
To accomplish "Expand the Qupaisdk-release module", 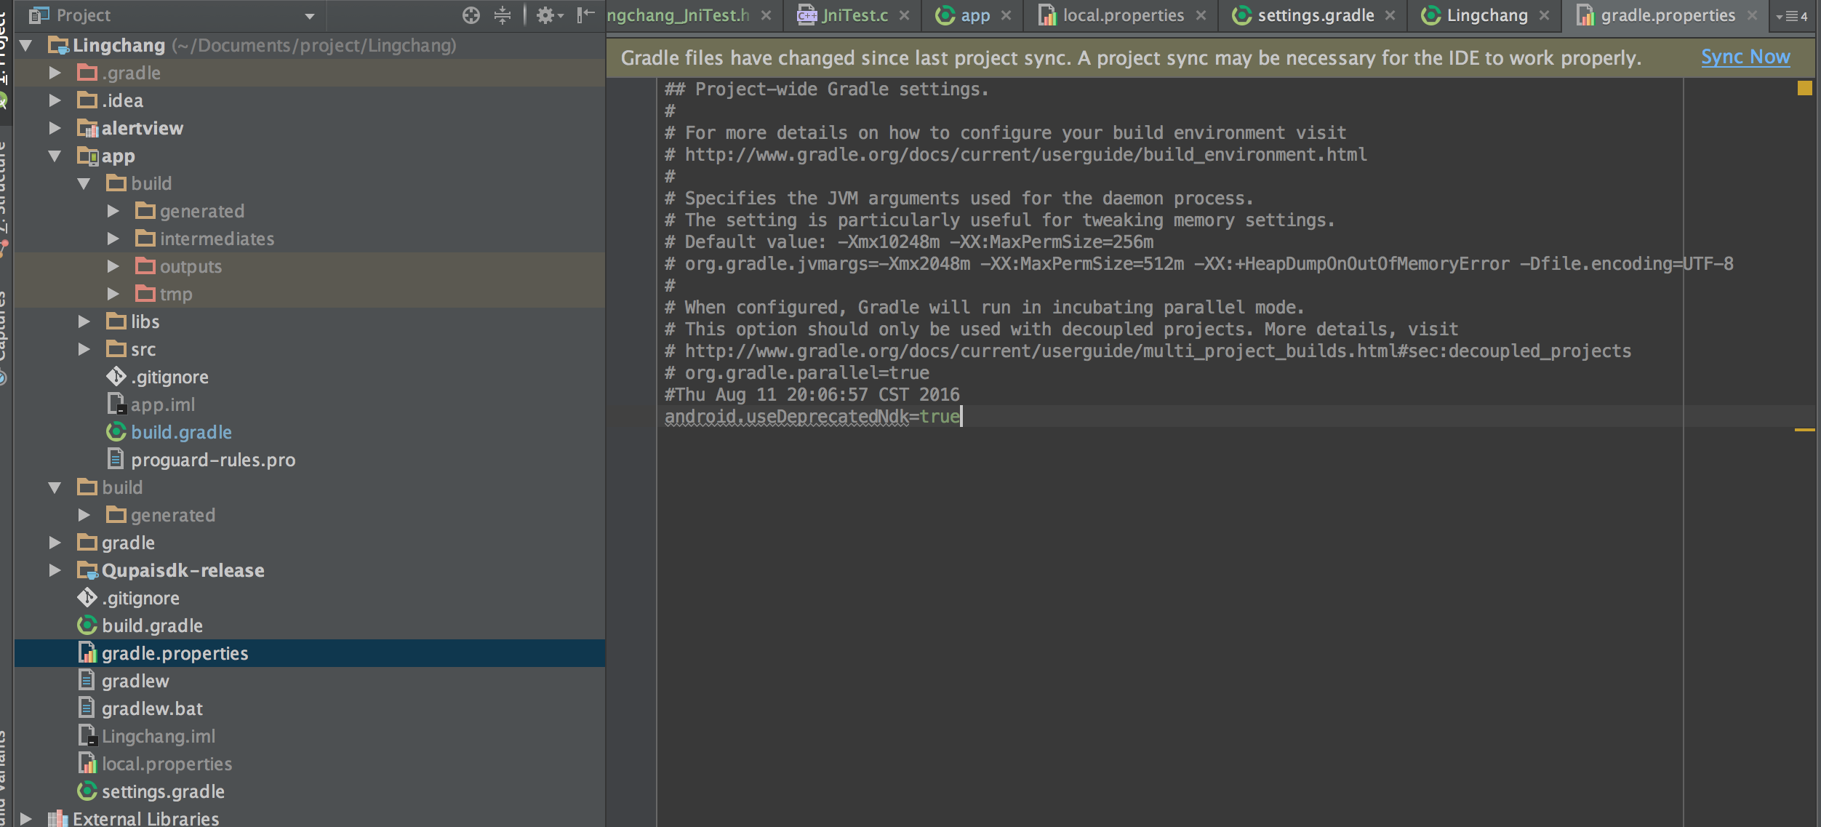I will point(55,570).
